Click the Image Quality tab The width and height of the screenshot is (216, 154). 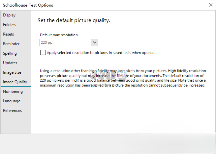click(x=15, y=82)
